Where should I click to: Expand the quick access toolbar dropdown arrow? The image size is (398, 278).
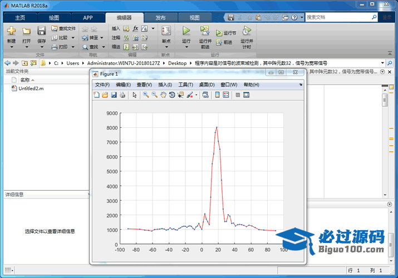pyautogui.click(x=302, y=17)
